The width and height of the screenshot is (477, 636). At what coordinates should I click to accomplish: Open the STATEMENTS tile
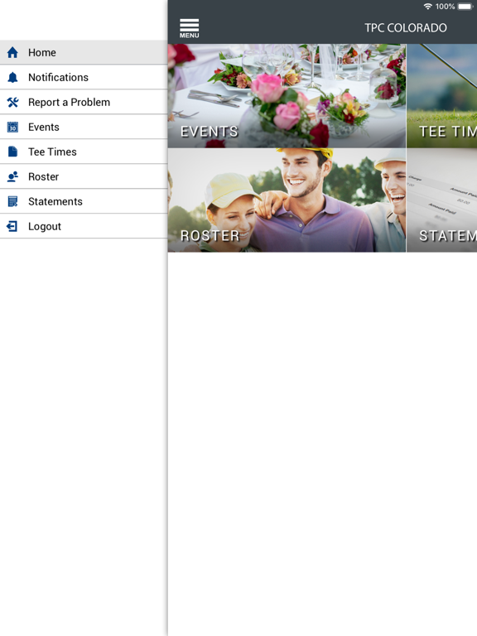(x=441, y=200)
